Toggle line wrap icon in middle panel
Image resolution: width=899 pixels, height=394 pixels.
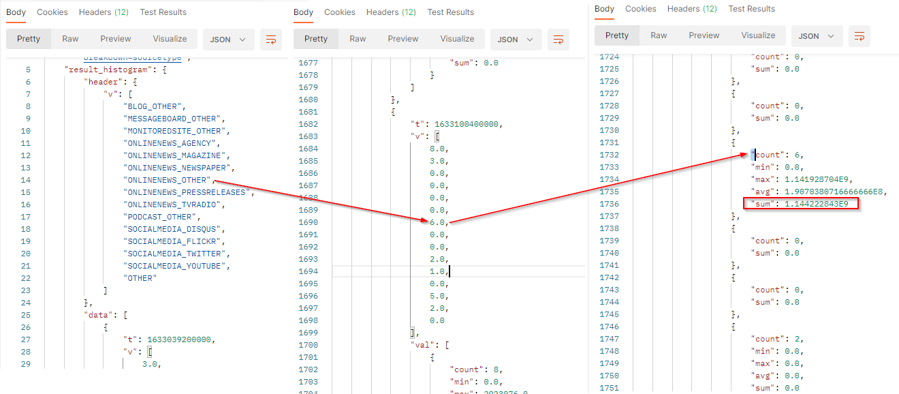[558, 40]
